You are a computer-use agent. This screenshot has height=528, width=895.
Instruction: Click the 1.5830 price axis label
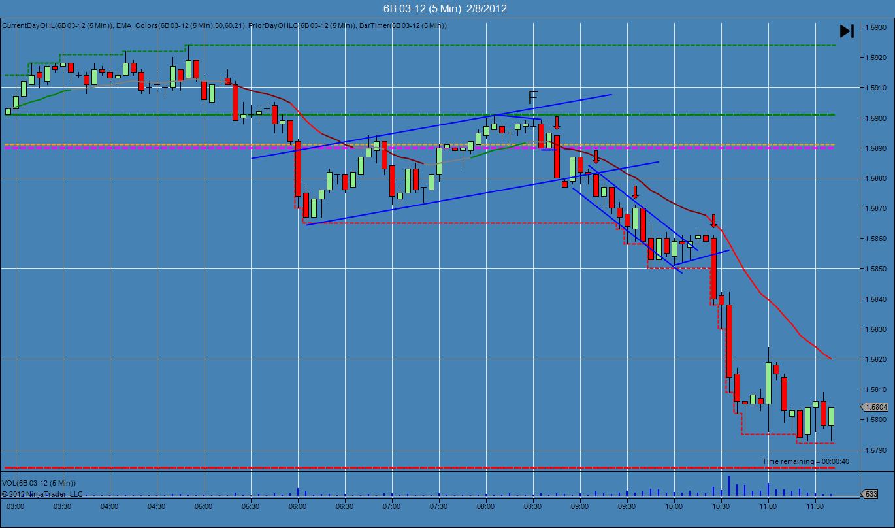point(876,329)
